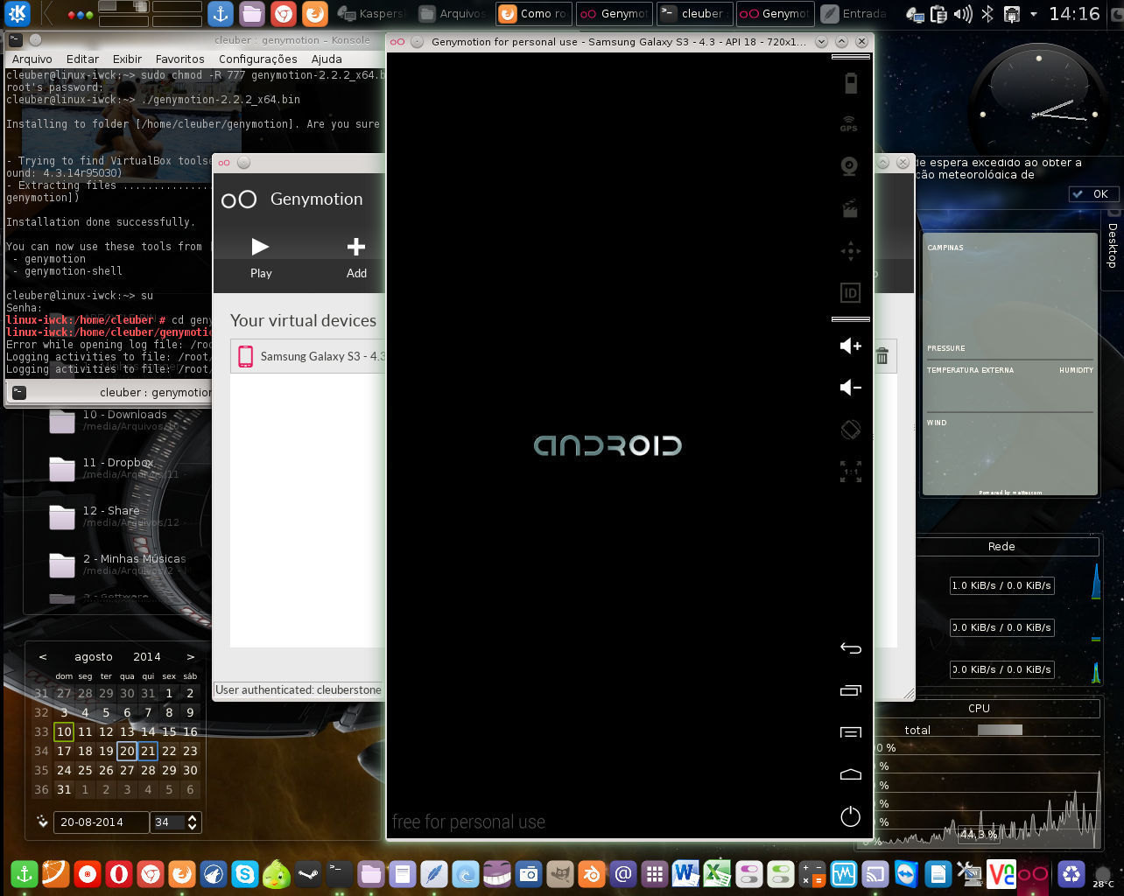This screenshot has height=896, width=1124.
Task: Go to next month in calendar
Action: pyautogui.click(x=190, y=656)
